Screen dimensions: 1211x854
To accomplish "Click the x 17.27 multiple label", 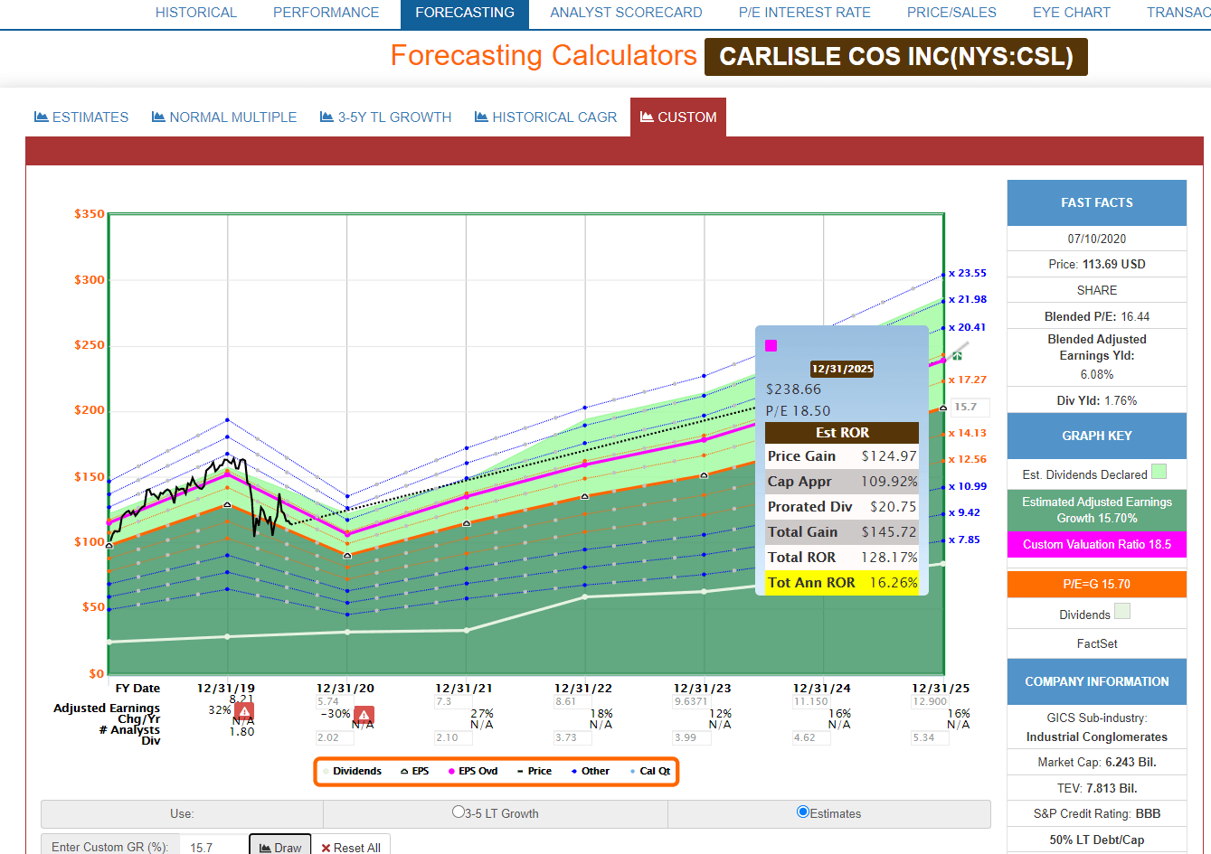I will (967, 380).
